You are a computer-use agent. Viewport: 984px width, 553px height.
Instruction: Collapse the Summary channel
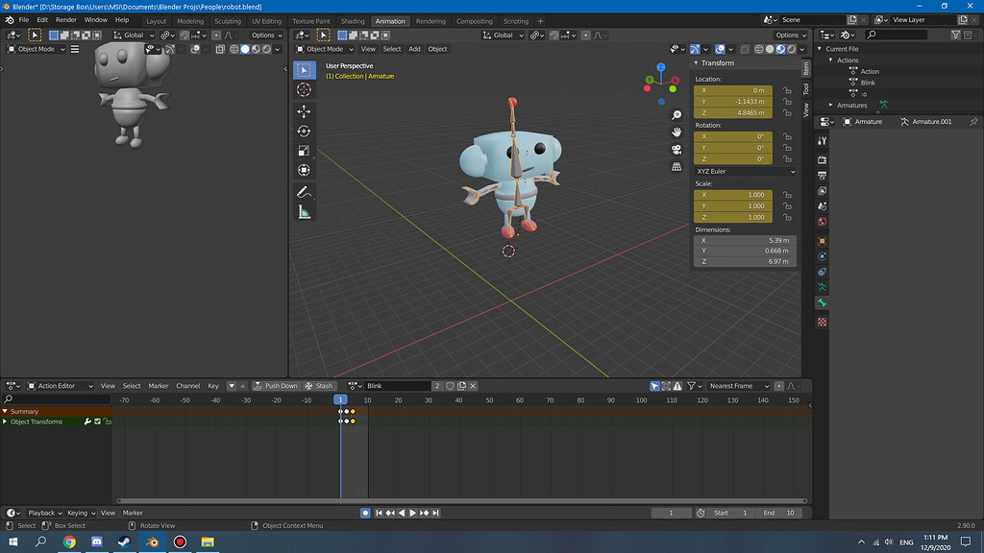pyautogui.click(x=5, y=412)
